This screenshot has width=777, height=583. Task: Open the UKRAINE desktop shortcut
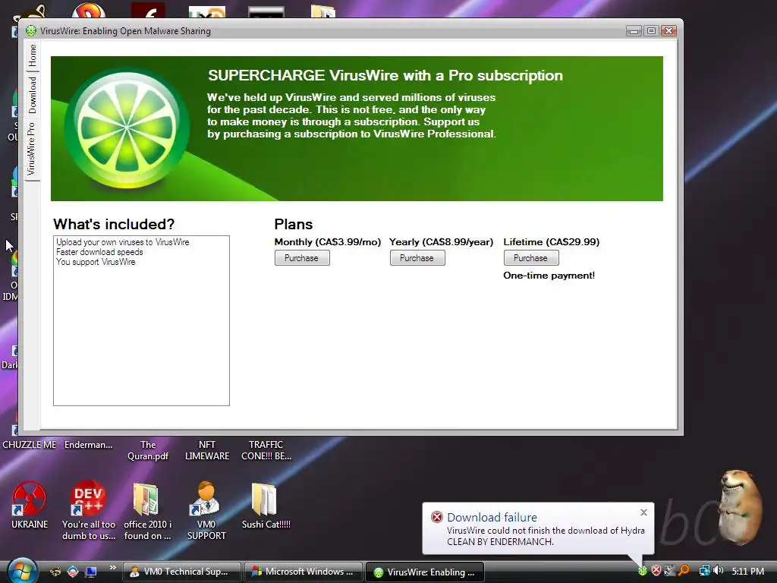pos(30,505)
